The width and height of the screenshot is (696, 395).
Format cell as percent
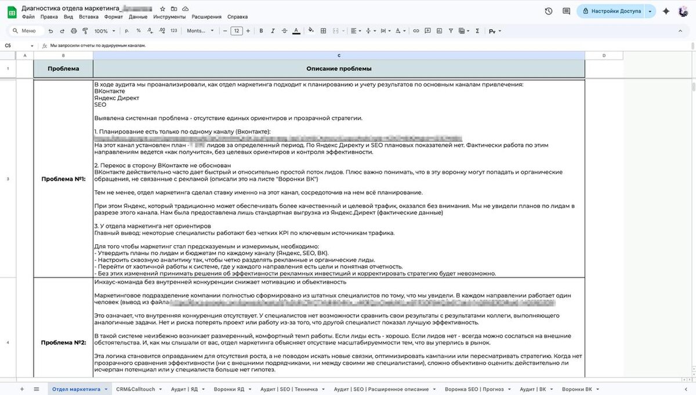pos(140,31)
